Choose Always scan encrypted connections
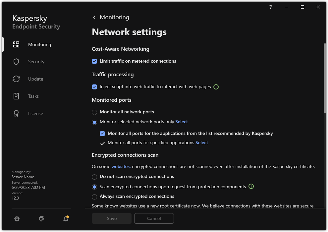The height and width of the screenshot is (232, 328). pyautogui.click(x=94, y=197)
